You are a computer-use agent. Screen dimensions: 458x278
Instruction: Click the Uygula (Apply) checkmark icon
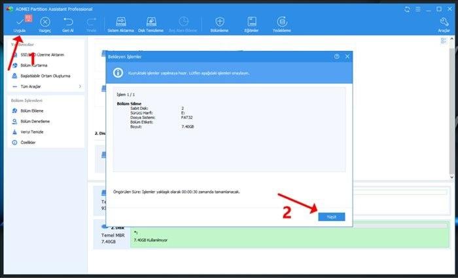19,22
